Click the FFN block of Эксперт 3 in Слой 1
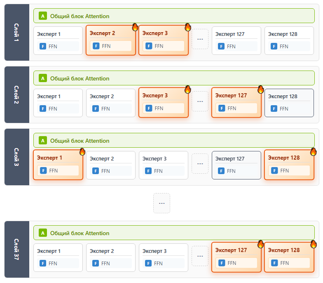The height and width of the screenshot is (283, 323). [164, 46]
